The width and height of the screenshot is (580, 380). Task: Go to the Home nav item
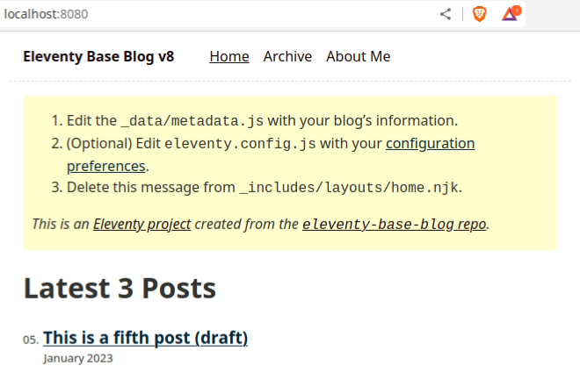pos(229,56)
